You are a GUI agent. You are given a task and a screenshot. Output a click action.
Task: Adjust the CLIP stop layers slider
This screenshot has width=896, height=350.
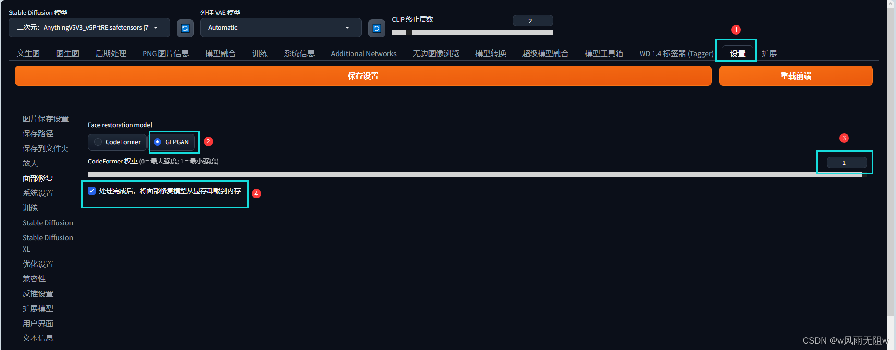click(472, 33)
